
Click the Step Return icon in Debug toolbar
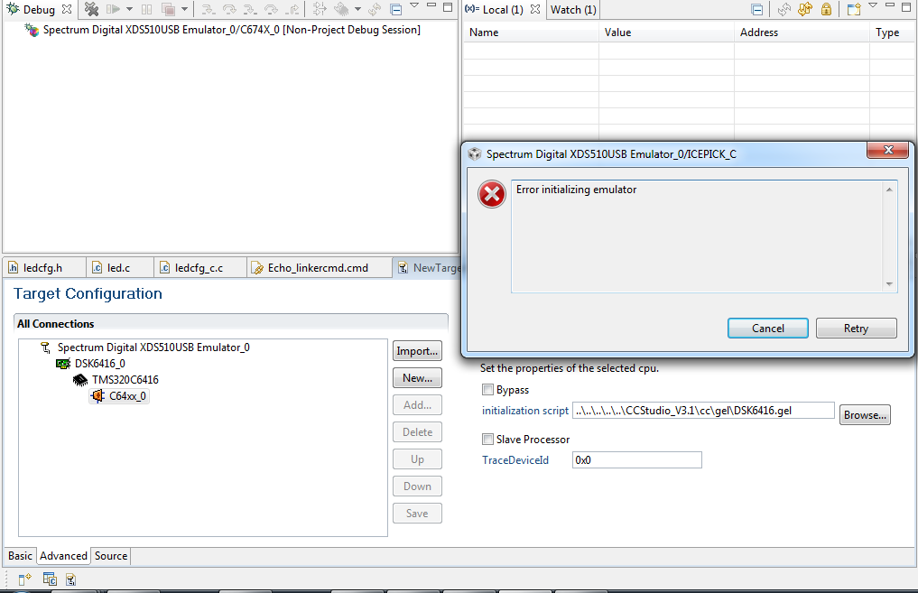[x=292, y=9]
